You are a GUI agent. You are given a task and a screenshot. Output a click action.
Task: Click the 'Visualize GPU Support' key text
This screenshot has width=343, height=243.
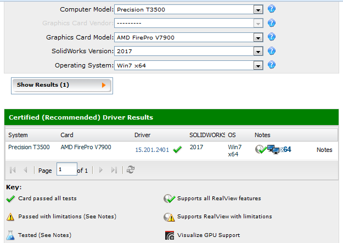[x=209, y=235]
